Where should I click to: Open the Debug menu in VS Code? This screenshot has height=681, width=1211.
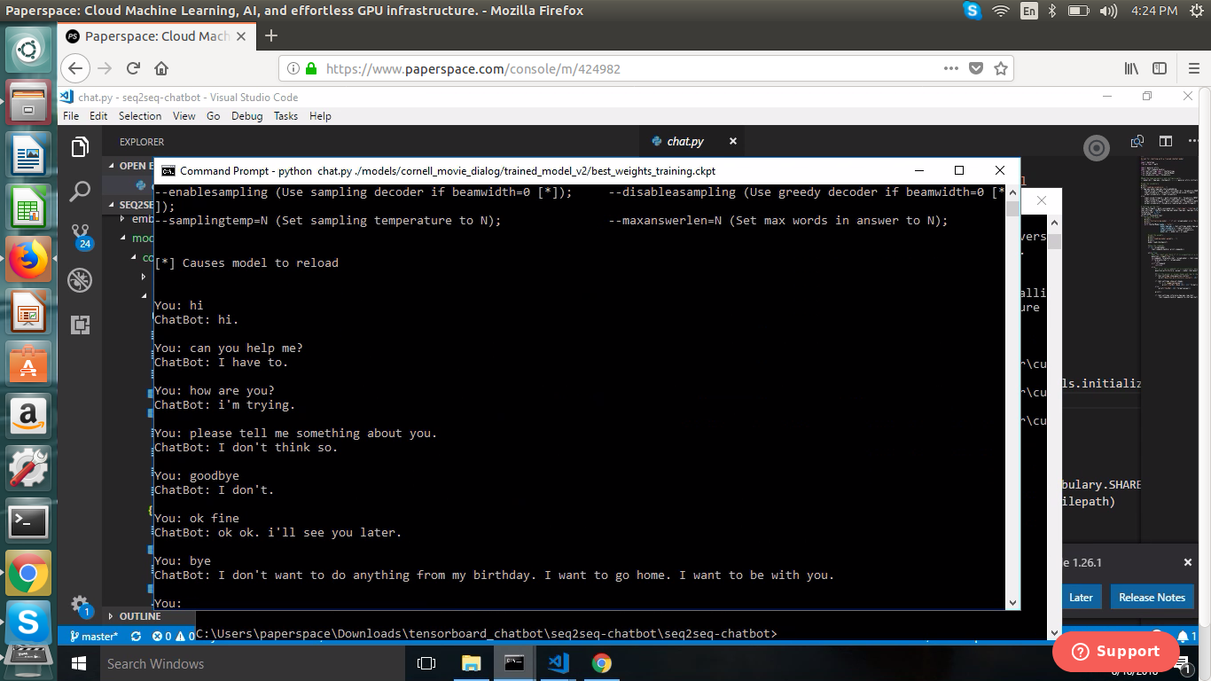[x=247, y=116]
